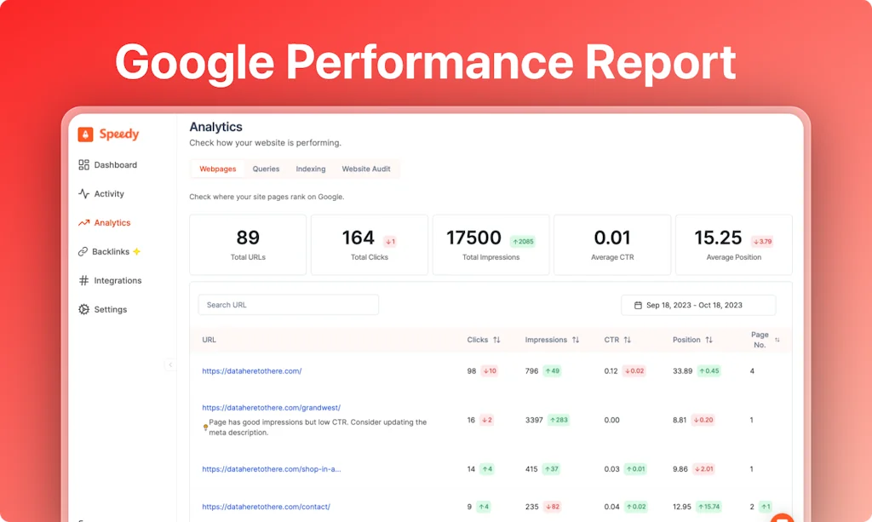Click impressions value 796
872x522 pixels.
(531, 370)
